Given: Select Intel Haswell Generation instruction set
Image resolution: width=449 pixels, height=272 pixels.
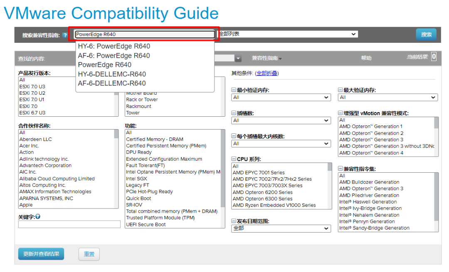Looking at the screenshot, I should (x=368, y=202).
